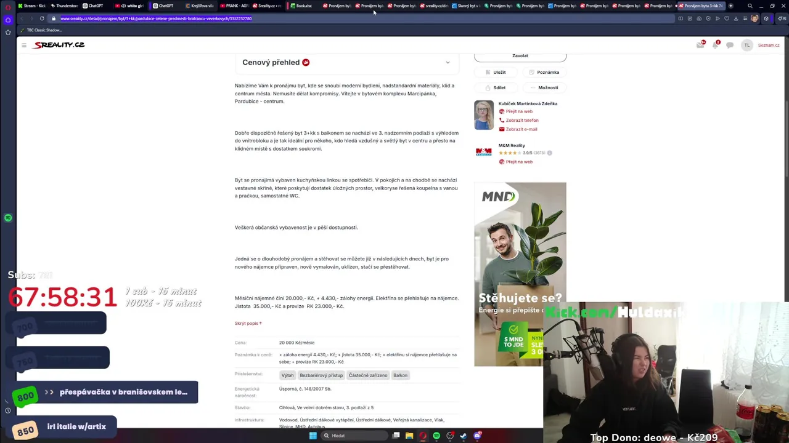The height and width of the screenshot is (443, 789).
Task: Click the 20 000 Kč/měsíc price value
Action: tap(296, 343)
